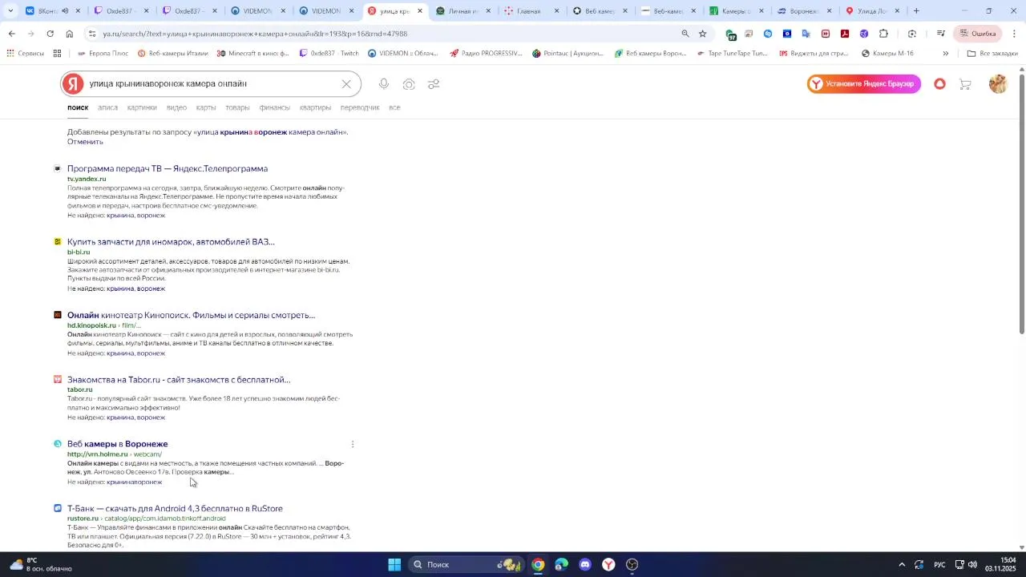Open options menu for the Веб камеры в Воронеже result
The height and width of the screenshot is (577, 1026).
coord(353,444)
